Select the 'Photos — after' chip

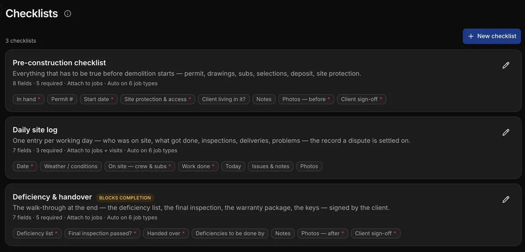[x=322, y=233]
